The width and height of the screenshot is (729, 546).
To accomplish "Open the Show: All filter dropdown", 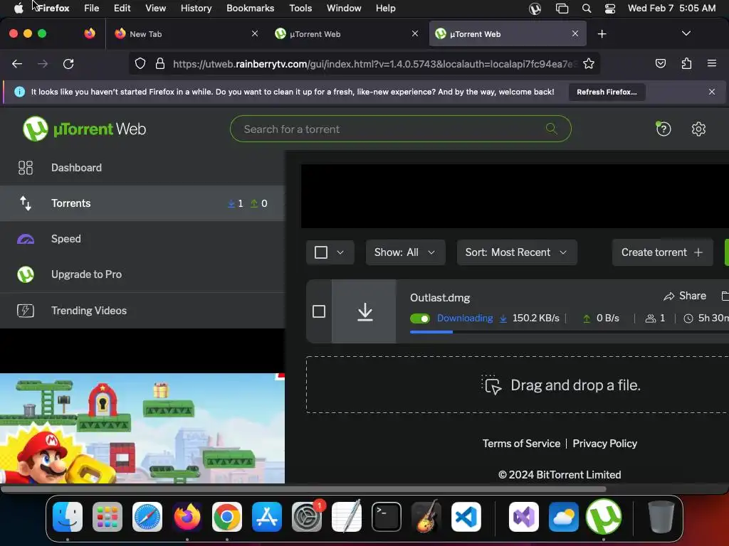I will (405, 252).
